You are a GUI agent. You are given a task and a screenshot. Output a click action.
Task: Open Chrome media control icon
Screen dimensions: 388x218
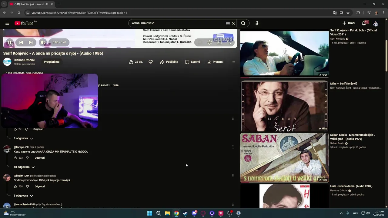[369, 13]
